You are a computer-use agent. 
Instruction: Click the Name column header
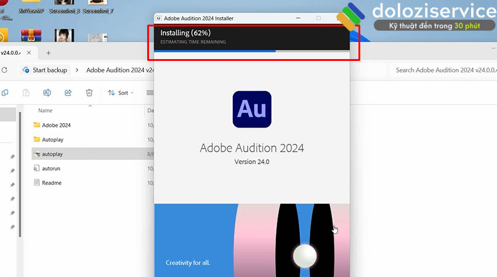point(46,110)
